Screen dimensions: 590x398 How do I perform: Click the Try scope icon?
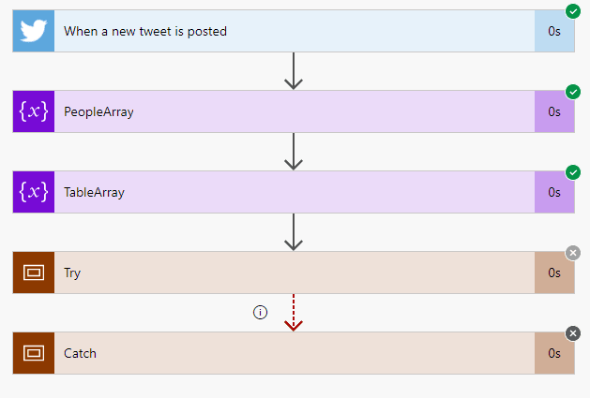coord(34,273)
